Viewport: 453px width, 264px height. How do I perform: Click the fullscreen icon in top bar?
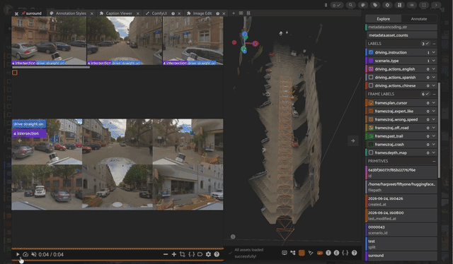coord(424,5)
